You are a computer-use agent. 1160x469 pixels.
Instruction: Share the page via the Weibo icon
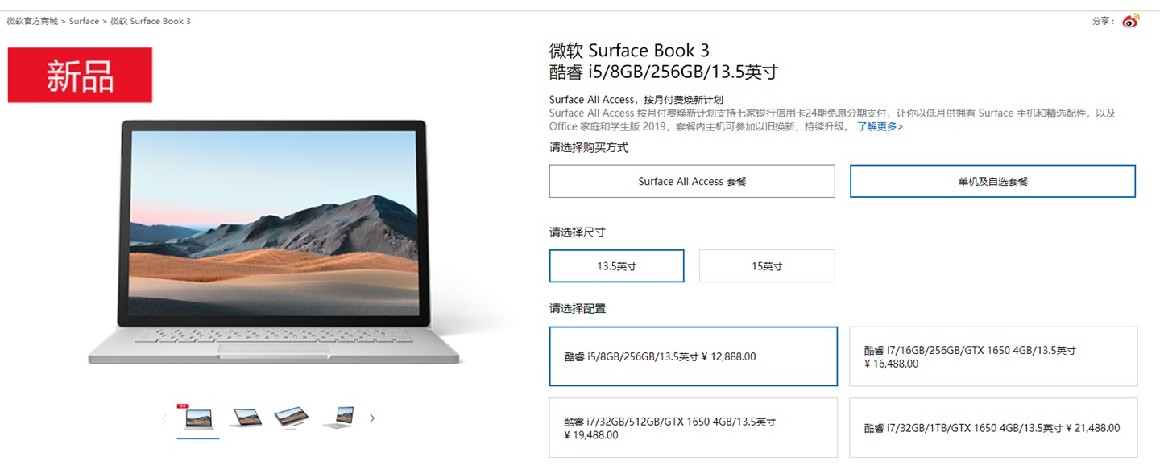[1131, 21]
